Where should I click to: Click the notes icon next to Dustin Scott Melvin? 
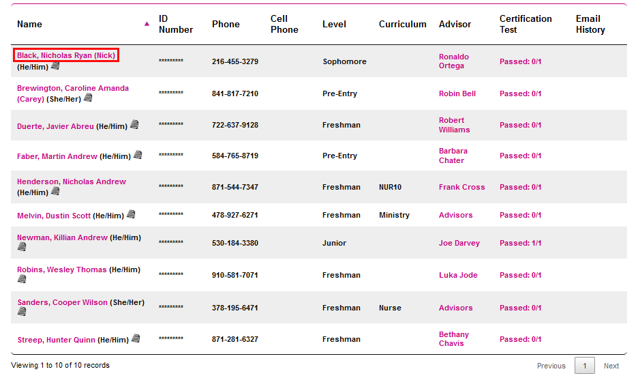point(131,214)
